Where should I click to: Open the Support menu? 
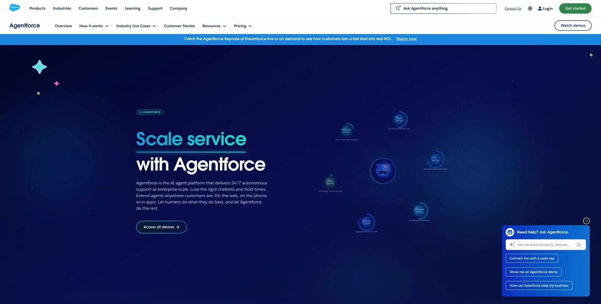pyautogui.click(x=155, y=8)
